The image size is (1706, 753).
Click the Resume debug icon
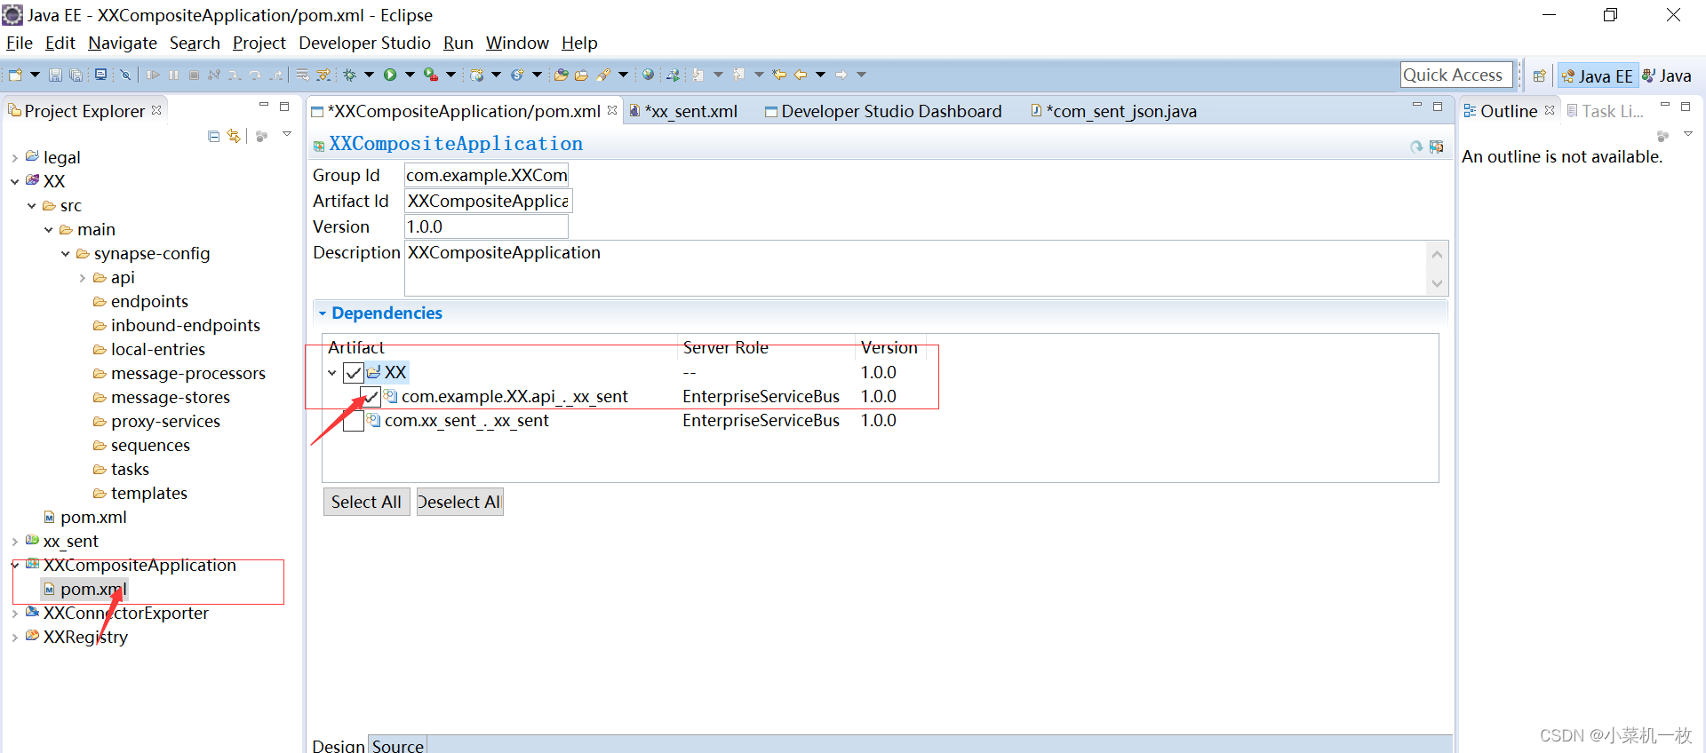153,75
